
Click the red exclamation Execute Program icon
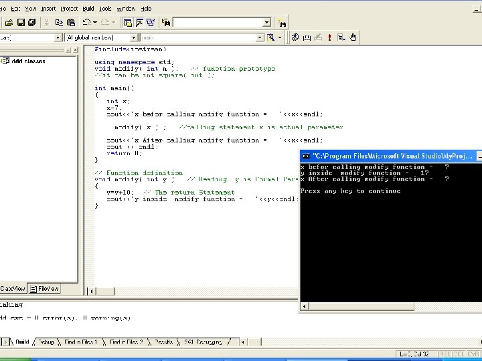pyautogui.click(x=330, y=37)
